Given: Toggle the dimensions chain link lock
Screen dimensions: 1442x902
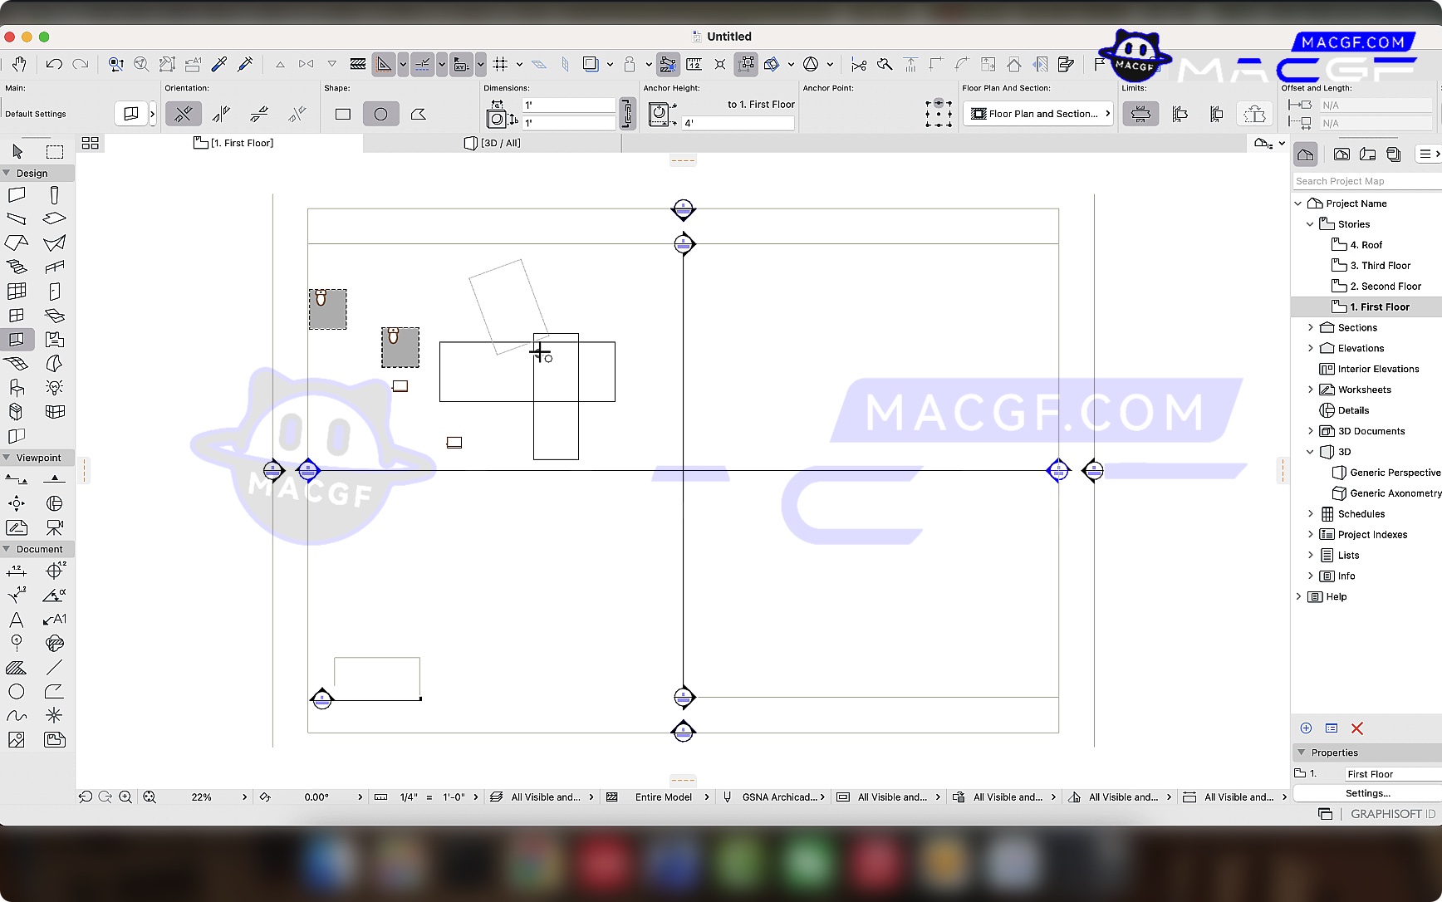Looking at the screenshot, I should (x=628, y=114).
